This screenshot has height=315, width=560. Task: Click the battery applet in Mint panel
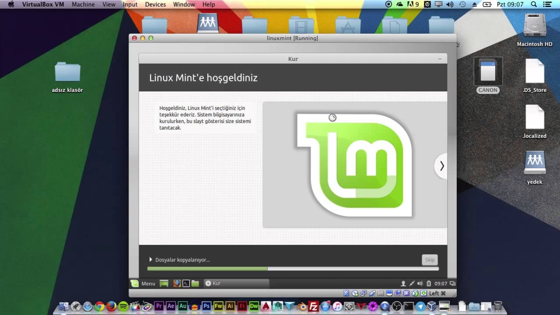429,283
